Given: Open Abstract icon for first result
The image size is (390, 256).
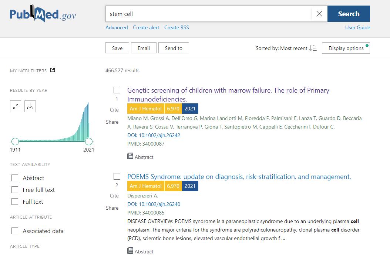Looking at the screenshot, I should tap(130, 156).
